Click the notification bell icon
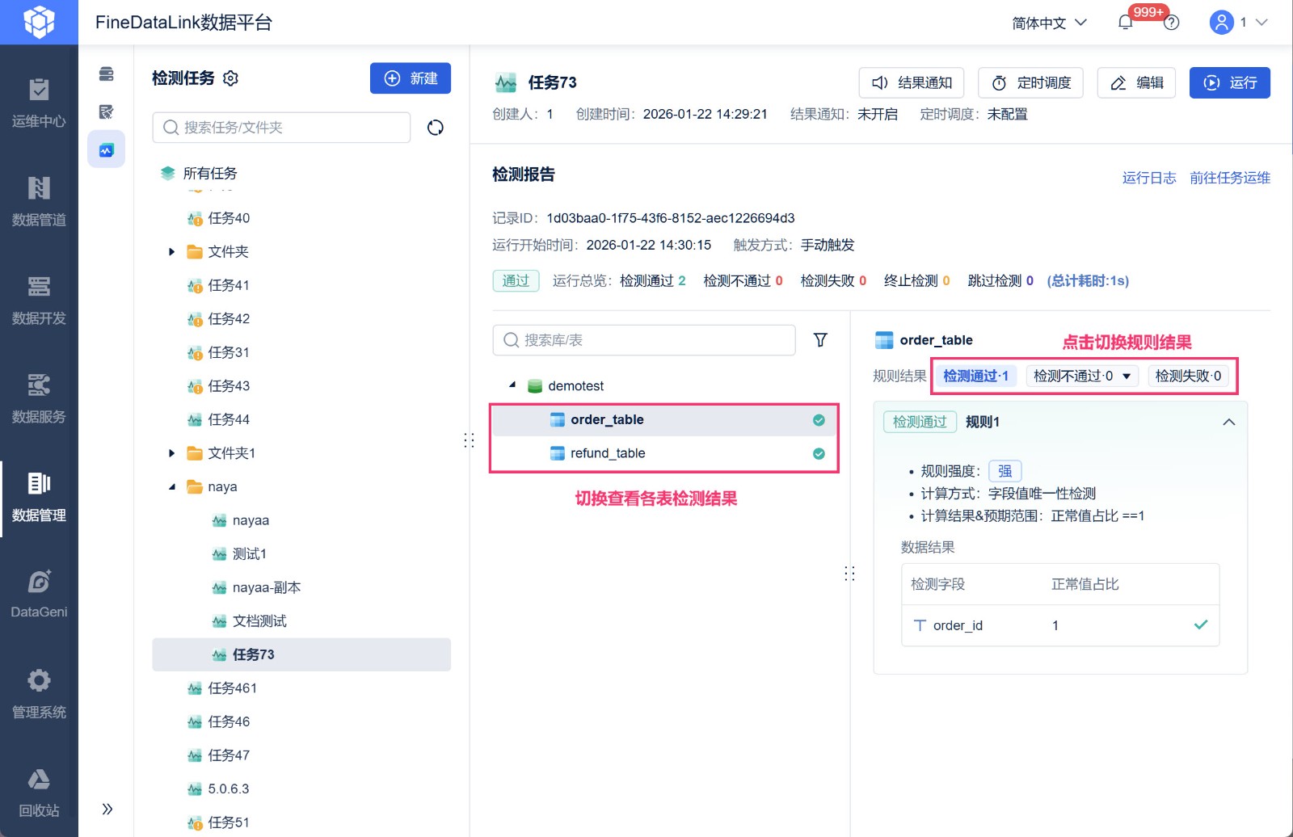 coord(1125,23)
